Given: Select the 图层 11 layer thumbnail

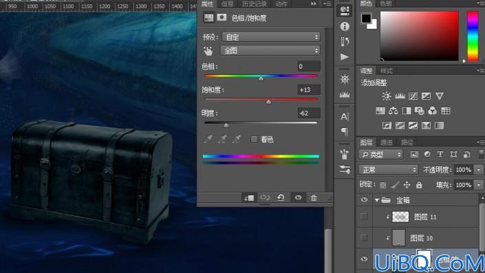Looking at the screenshot, I should click(x=400, y=217).
